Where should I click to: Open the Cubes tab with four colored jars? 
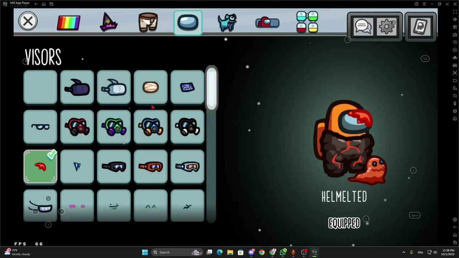307,22
